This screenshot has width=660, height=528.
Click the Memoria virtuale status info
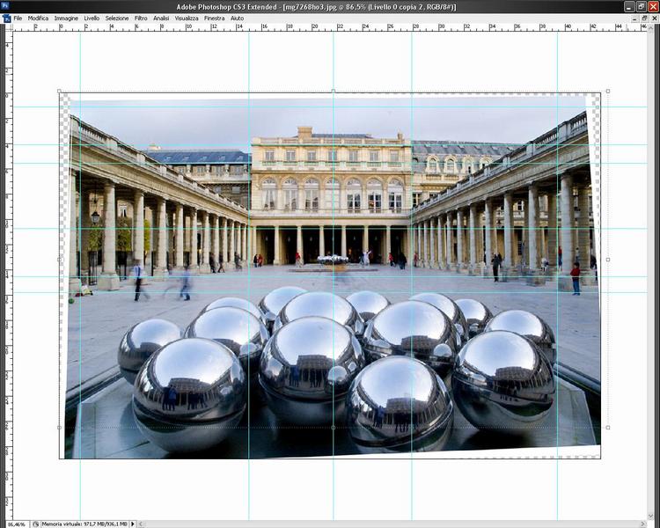[84, 524]
